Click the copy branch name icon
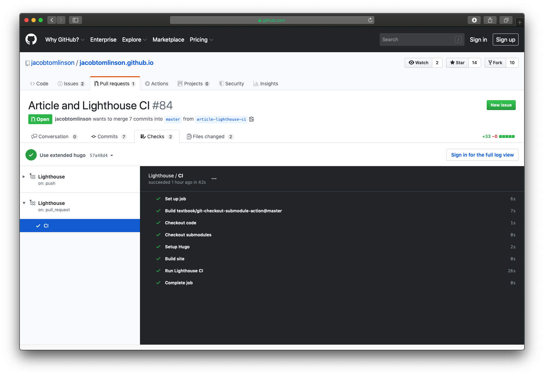 tap(251, 119)
